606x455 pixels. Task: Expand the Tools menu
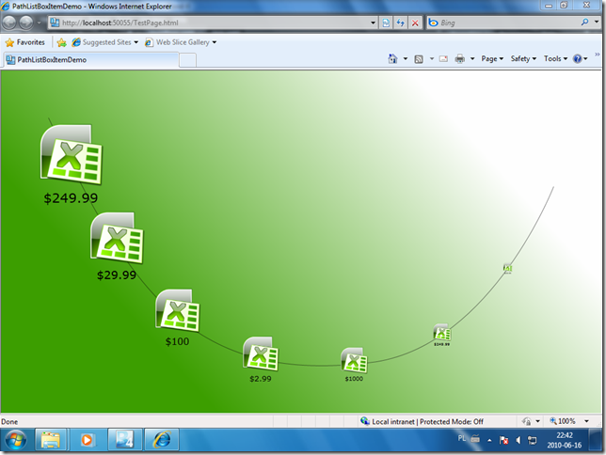555,58
